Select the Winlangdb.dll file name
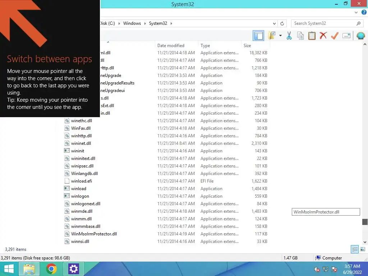 coord(84,174)
